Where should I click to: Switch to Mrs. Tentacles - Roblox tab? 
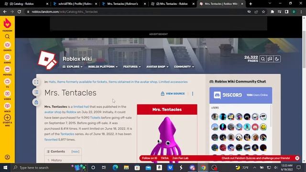pos(173,4)
